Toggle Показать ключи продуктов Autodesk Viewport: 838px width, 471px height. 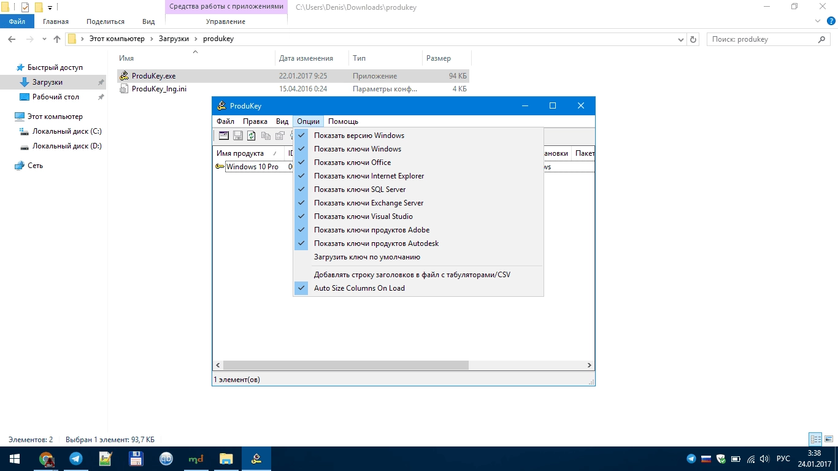(418, 243)
